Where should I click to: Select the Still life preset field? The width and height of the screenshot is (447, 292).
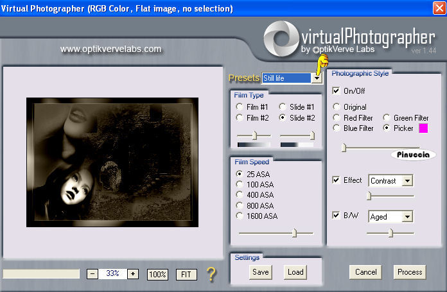pos(286,78)
